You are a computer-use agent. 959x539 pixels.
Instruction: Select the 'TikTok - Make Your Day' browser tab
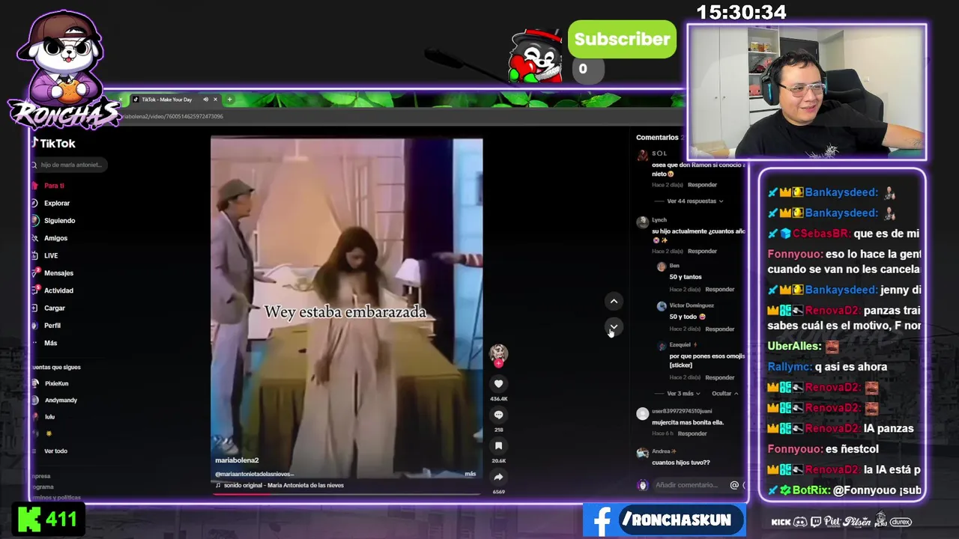(x=166, y=100)
